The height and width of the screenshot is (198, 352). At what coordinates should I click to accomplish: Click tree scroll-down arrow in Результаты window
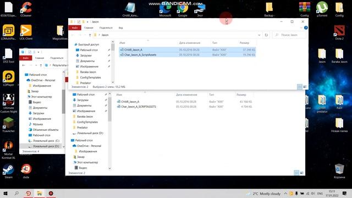(x=64, y=147)
